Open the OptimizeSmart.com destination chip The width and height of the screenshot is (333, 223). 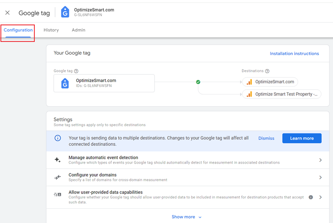[x=270, y=82]
